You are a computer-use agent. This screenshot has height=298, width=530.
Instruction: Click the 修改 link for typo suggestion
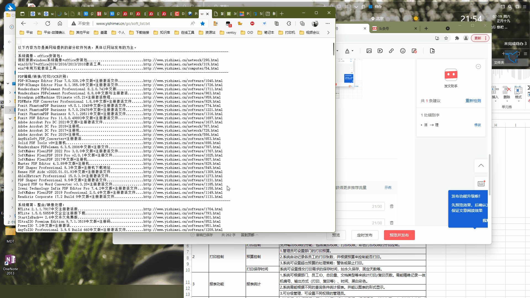point(478,125)
